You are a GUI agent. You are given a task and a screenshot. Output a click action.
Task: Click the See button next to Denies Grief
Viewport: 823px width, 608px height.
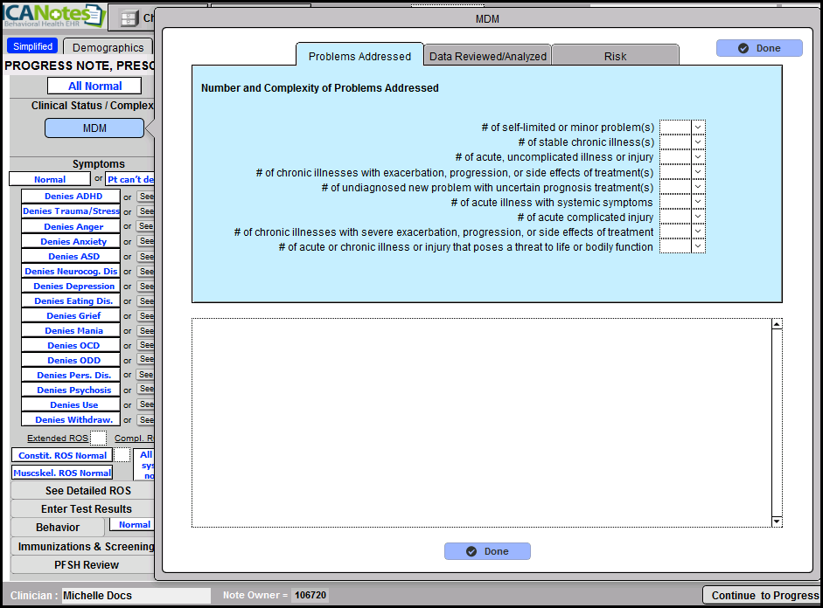(146, 315)
